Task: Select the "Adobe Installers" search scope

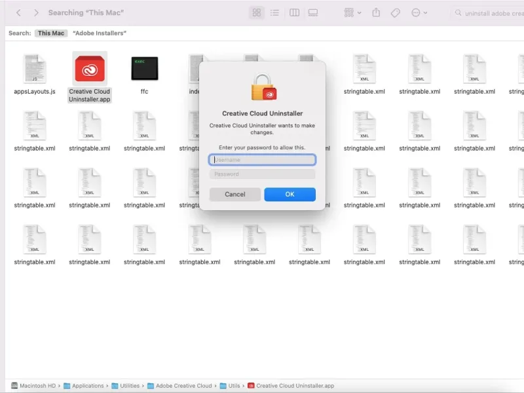Action: pyautogui.click(x=100, y=33)
